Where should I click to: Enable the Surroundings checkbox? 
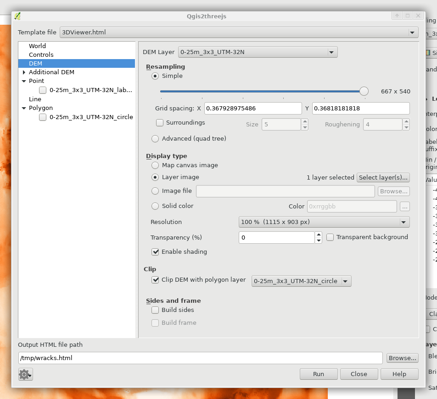[x=160, y=123]
